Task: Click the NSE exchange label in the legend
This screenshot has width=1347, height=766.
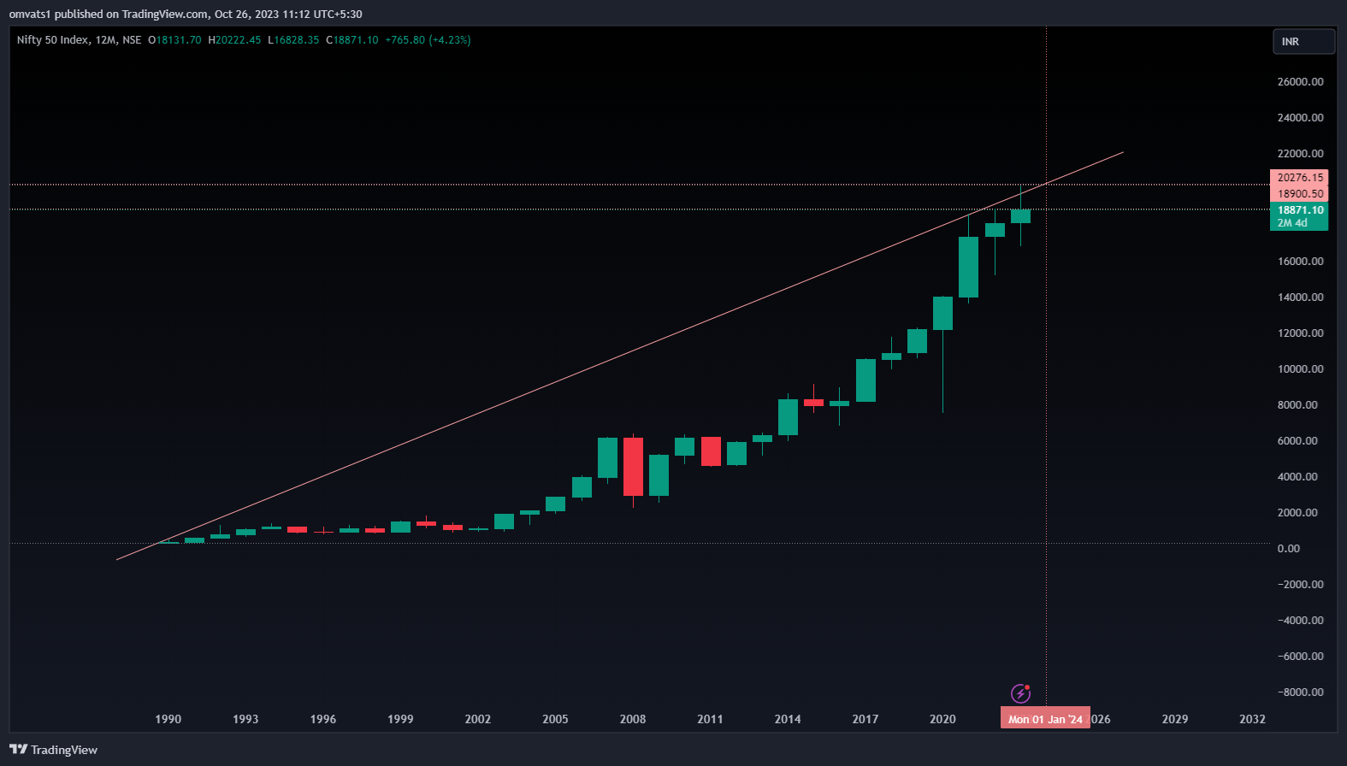Action: (x=132, y=40)
